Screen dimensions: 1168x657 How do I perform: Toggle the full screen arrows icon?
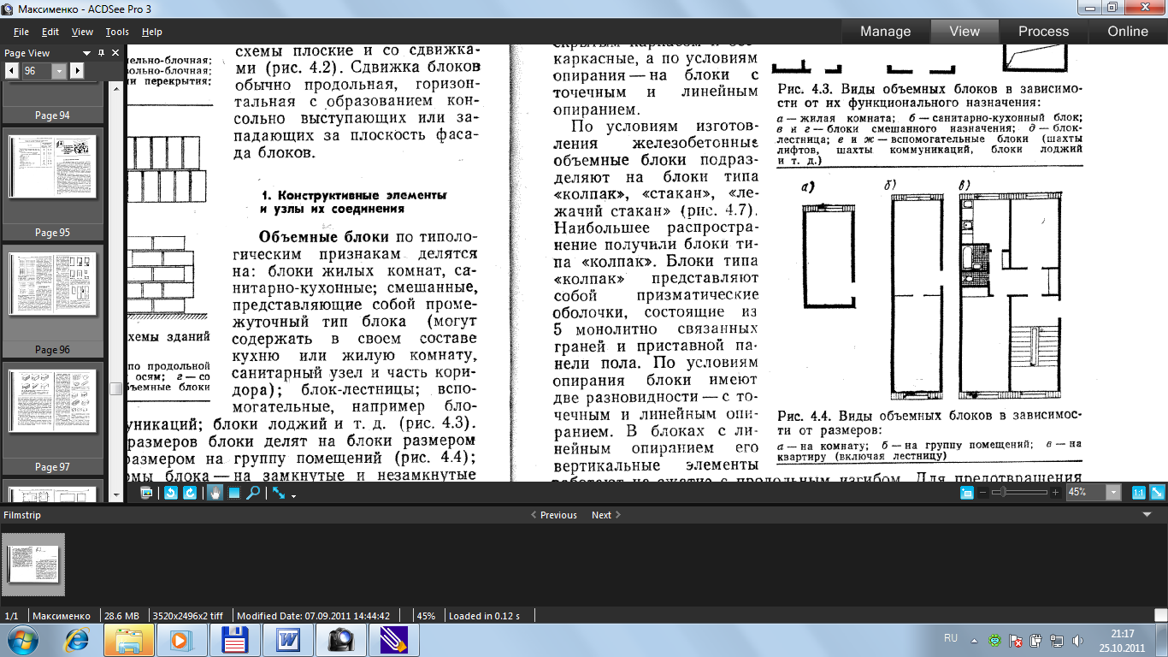(279, 493)
